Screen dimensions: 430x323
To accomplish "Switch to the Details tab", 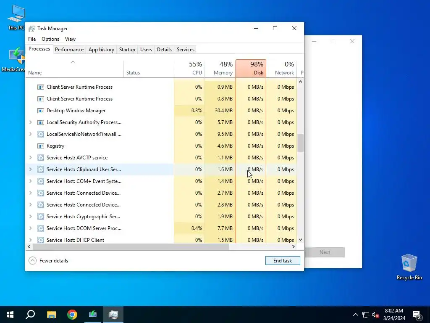I will [164, 50].
